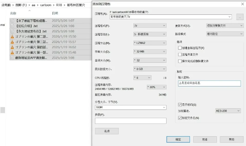246x146 pixels.
Task: Select file 【论坛介绍】.txt in Explorer
Action: pos(26,26)
